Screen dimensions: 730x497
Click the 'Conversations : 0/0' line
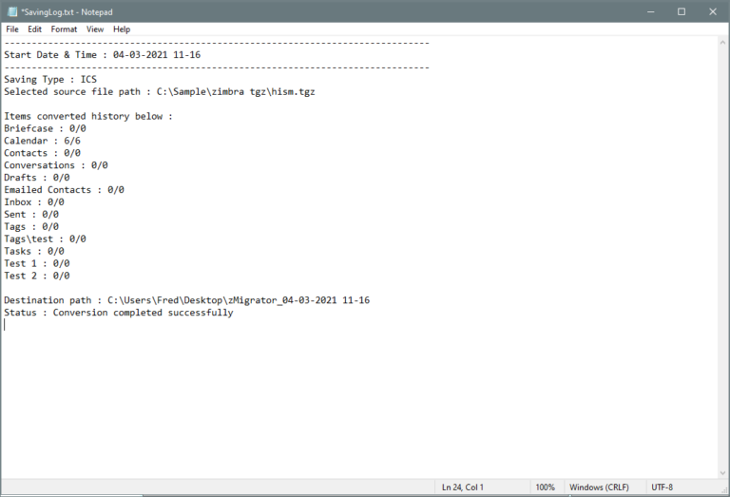[x=56, y=165]
